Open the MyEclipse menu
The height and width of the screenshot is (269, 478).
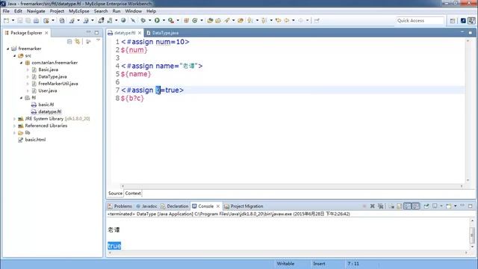pos(79,11)
